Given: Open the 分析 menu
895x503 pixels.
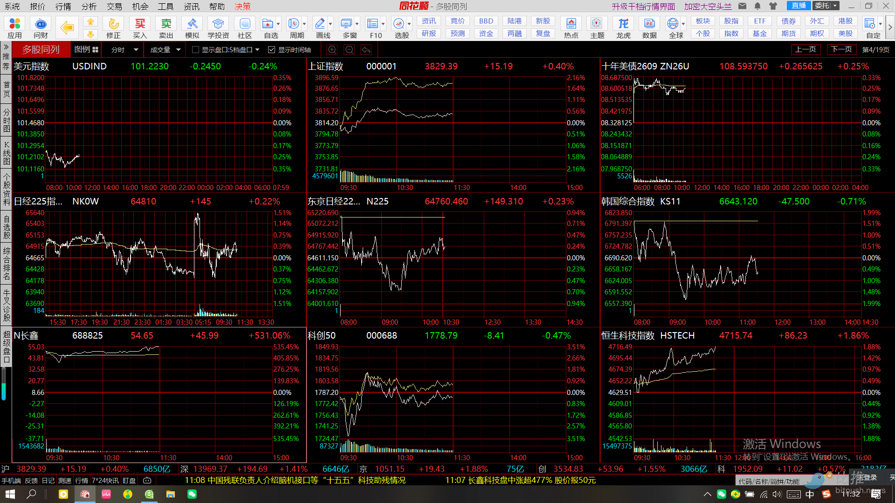Looking at the screenshot, I should pos(89,6).
